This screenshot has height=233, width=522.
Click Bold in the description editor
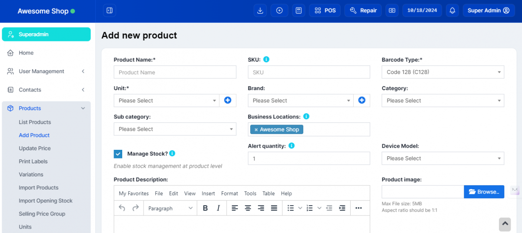pyautogui.click(x=205, y=208)
